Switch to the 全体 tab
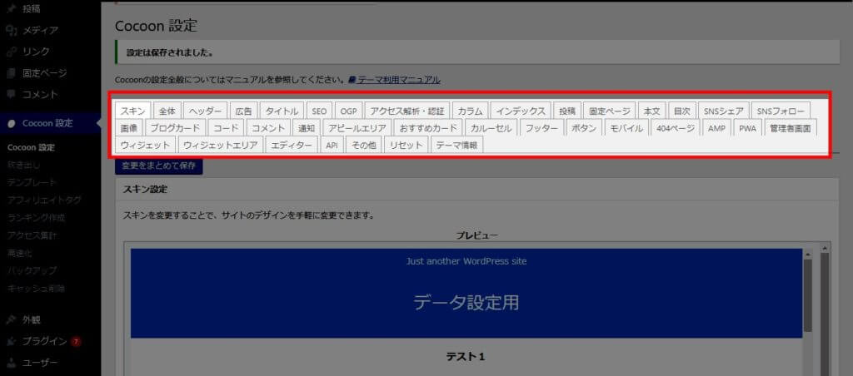Viewport: 853px width, 376px height. click(x=167, y=111)
